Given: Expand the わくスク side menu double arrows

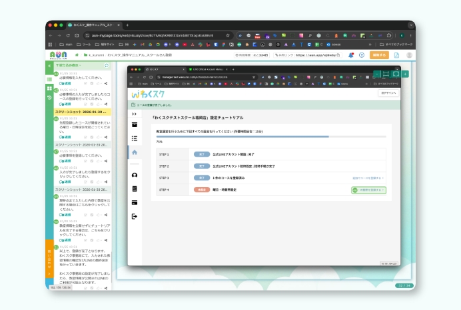Looking at the screenshot, I should [x=135, y=114].
